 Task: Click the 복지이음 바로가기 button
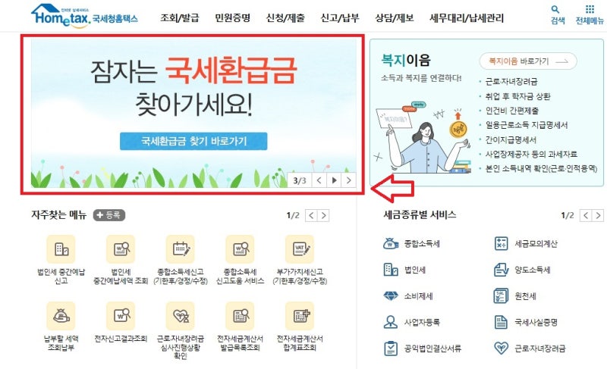click(528, 61)
